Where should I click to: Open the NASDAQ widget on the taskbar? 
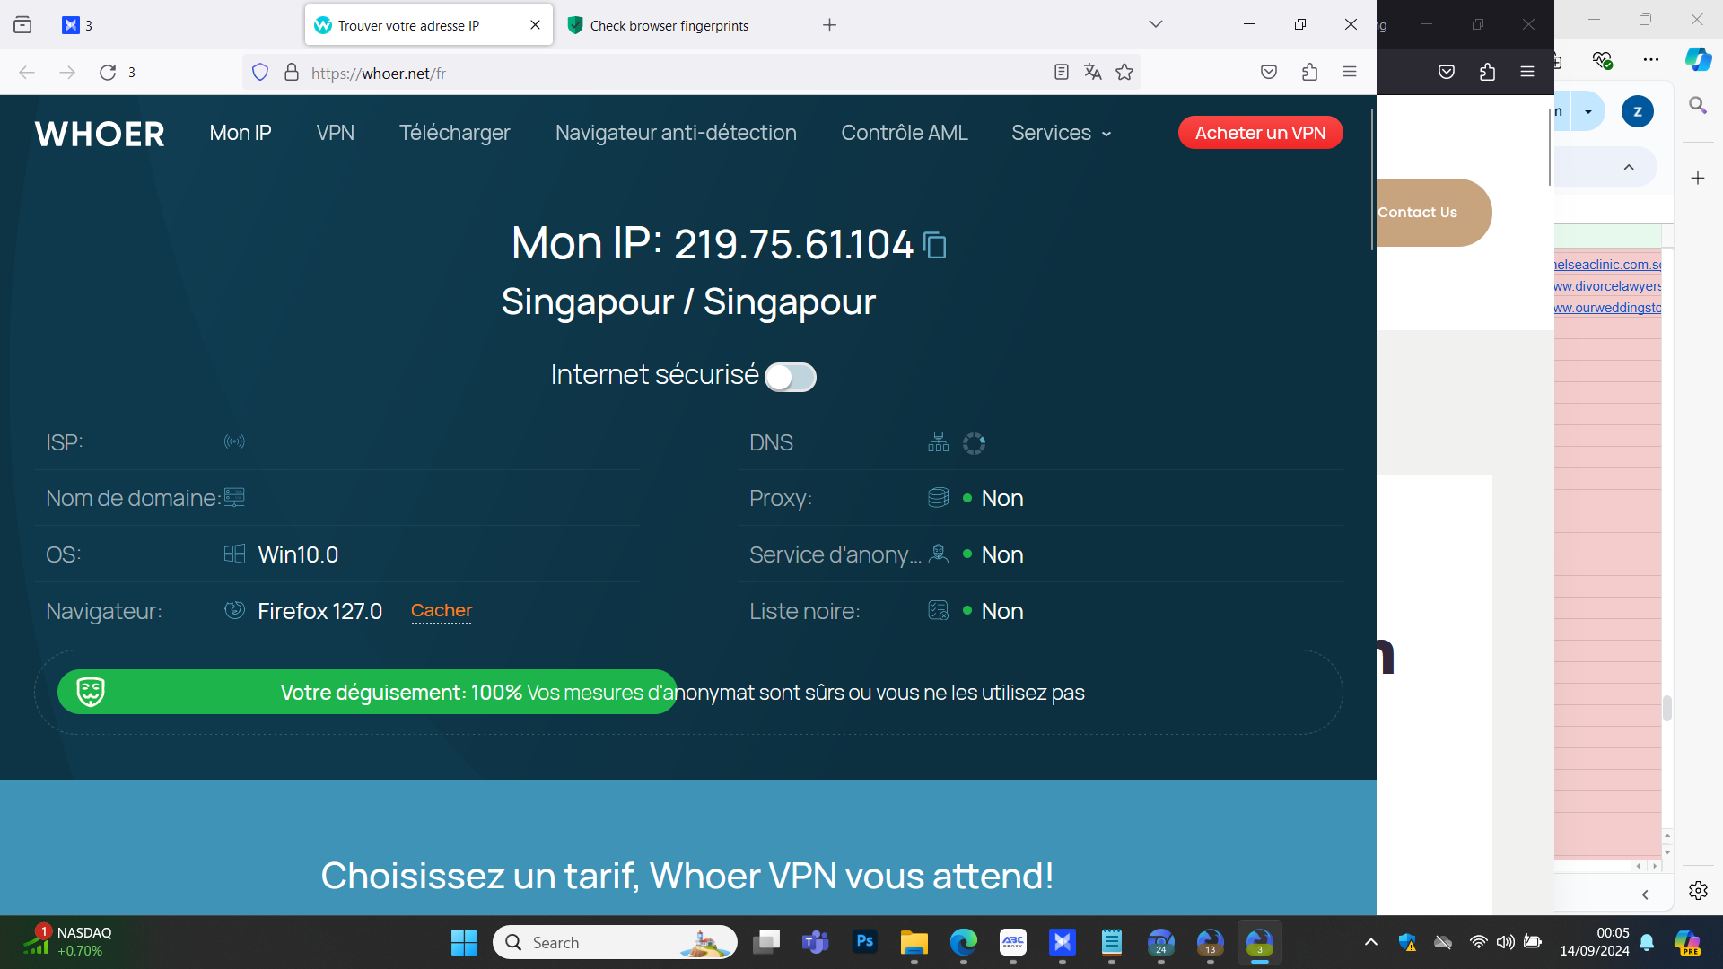click(68, 942)
